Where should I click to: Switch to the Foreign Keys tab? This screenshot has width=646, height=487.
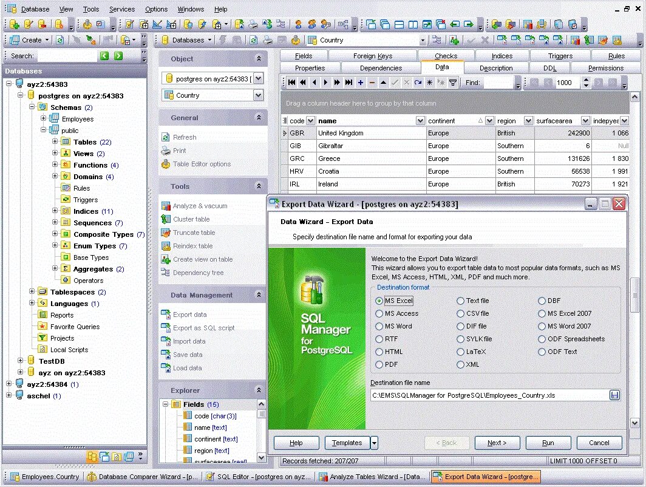tap(373, 56)
